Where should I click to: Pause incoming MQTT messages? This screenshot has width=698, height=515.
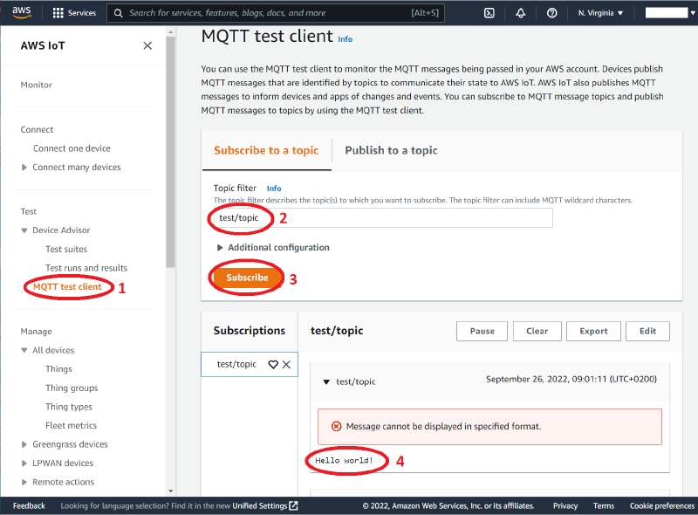click(482, 331)
